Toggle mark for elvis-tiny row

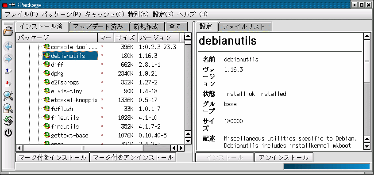[102, 91]
